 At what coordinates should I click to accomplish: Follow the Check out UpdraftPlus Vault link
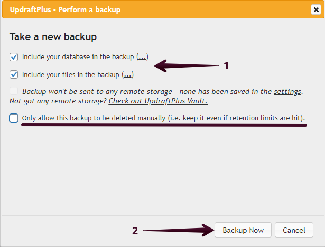(x=157, y=101)
